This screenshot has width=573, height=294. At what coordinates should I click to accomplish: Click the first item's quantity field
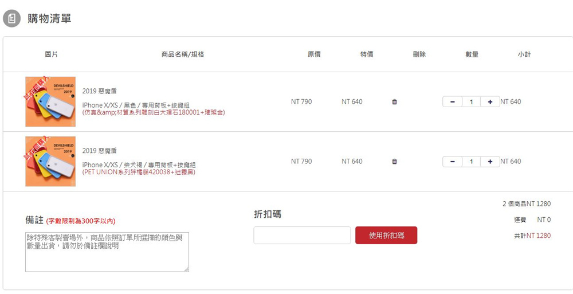pyautogui.click(x=472, y=101)
